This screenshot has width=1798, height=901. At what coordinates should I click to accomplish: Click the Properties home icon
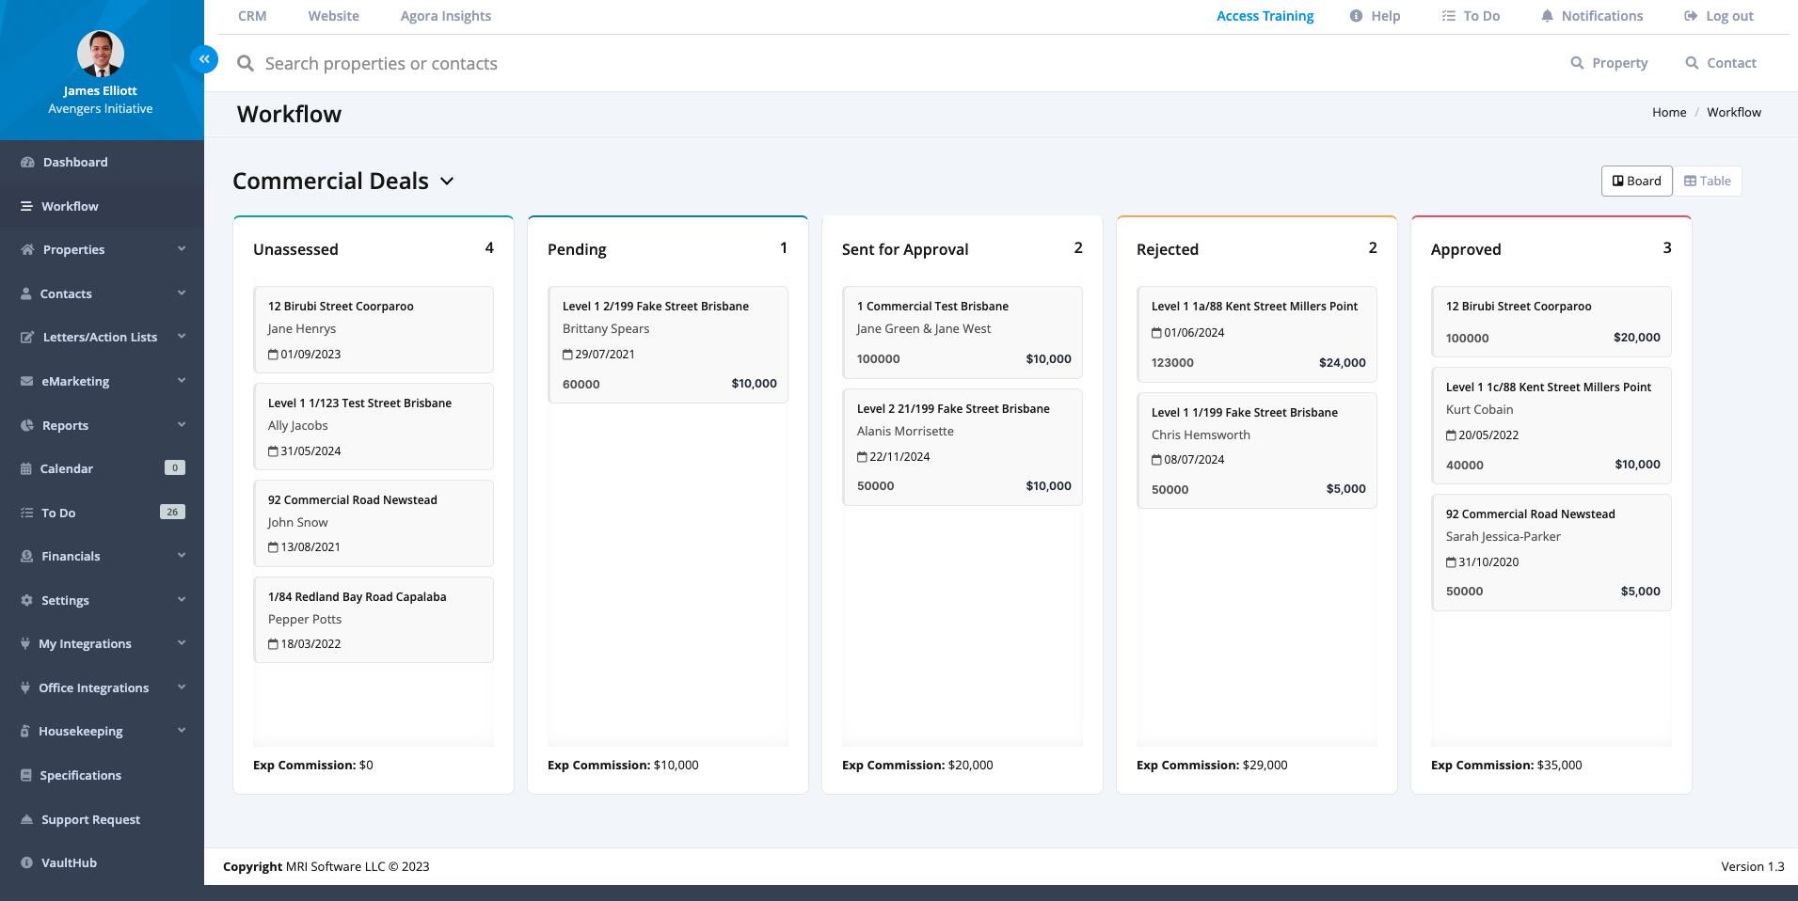click(x=27, y=249)
